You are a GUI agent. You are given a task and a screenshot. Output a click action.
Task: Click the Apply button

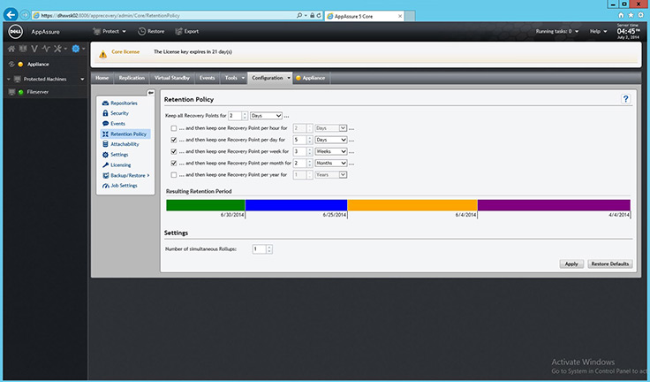pos(571,264)
